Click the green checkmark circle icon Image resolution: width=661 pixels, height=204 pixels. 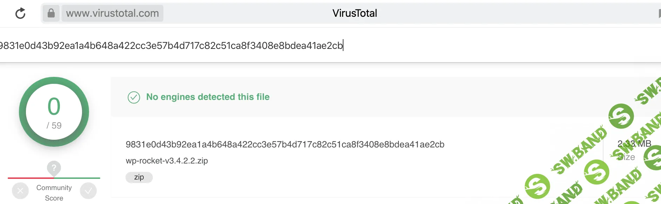134,97
